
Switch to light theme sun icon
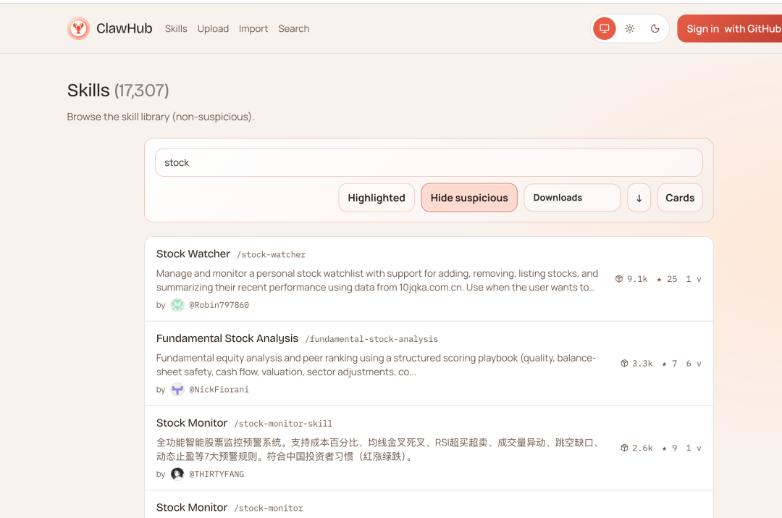630,28
